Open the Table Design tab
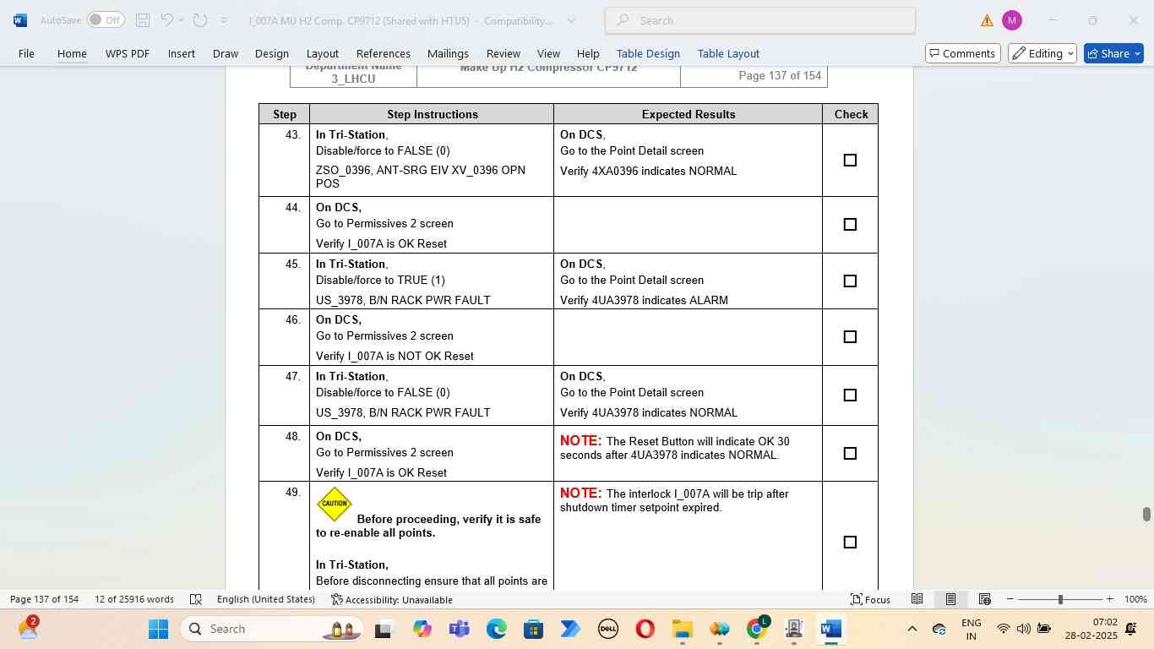 [648, 53]
